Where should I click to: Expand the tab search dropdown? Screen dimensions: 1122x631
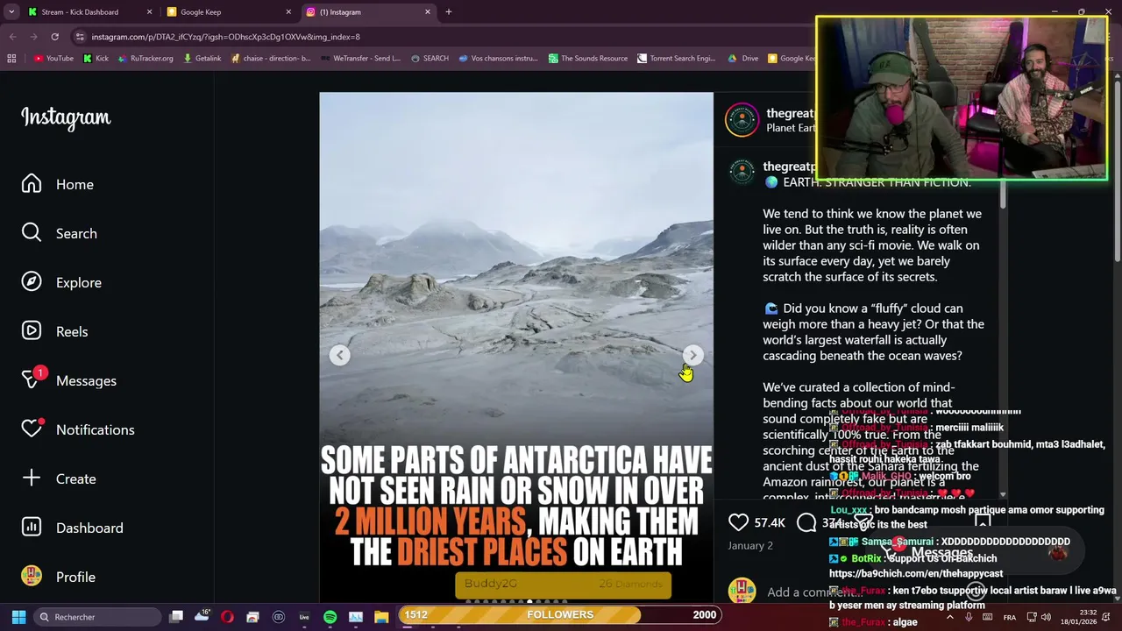click(x=11, y=12)
